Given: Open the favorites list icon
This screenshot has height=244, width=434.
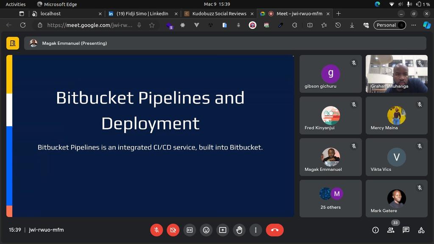Looking at the screenshot, I should 324,25.
